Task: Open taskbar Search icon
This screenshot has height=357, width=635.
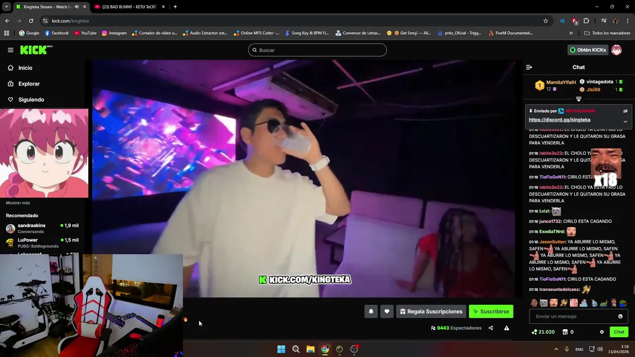Action: [x=296, y=349]
